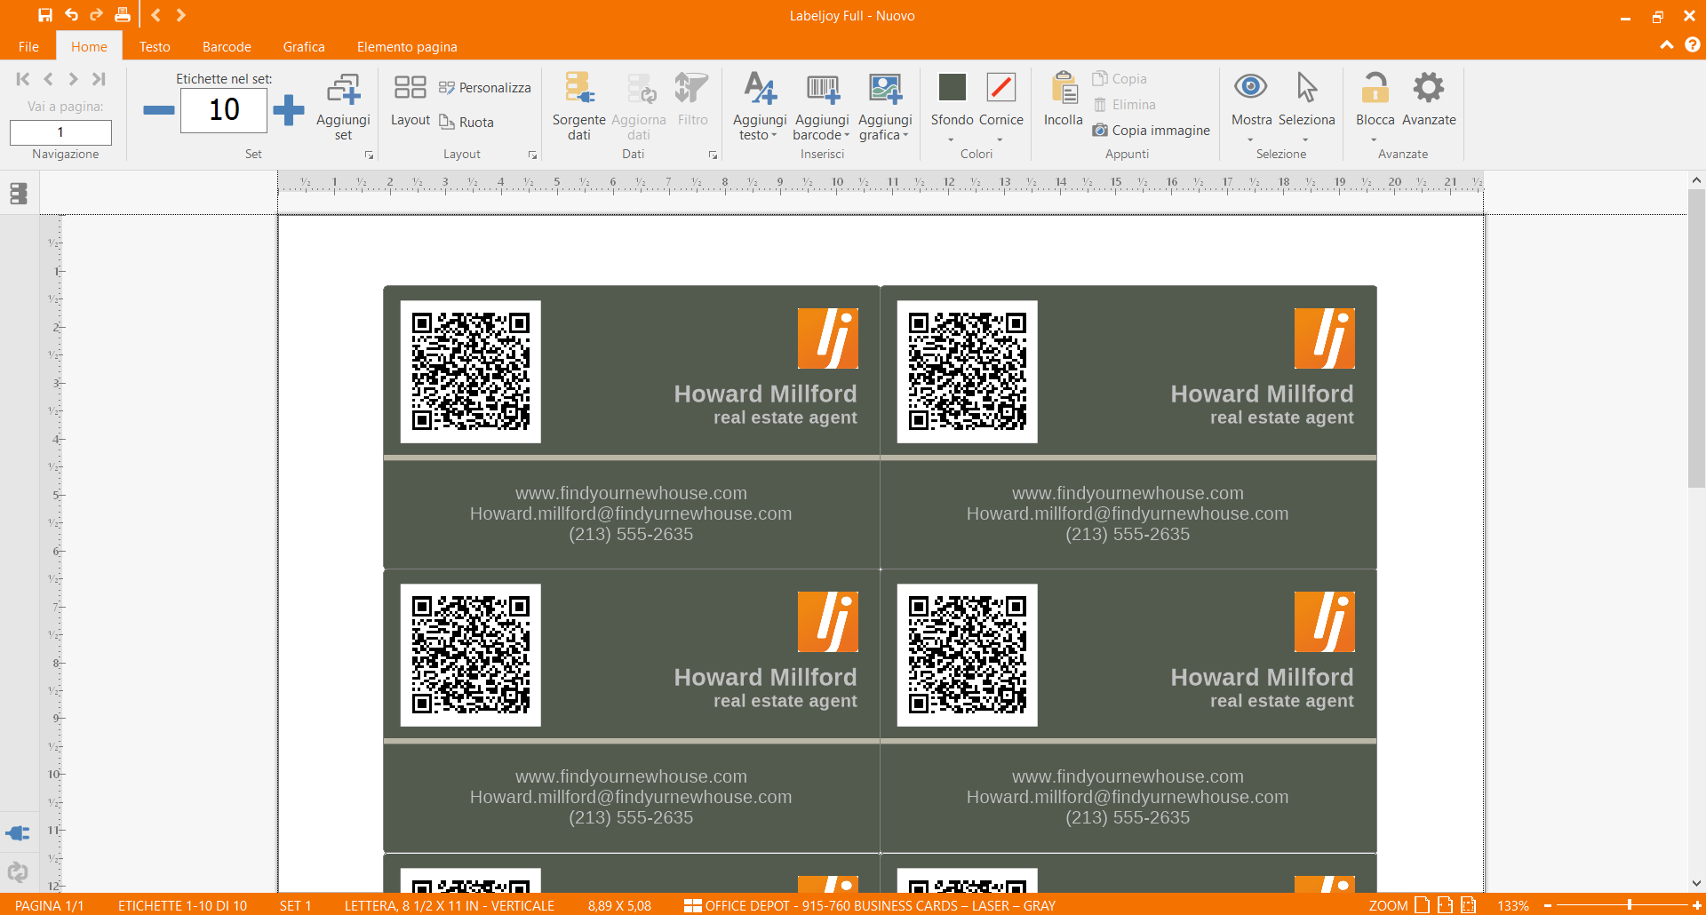Click zoom in plus in status bar
Screen dimensions: 1706x915
(x=1696, y=905)
